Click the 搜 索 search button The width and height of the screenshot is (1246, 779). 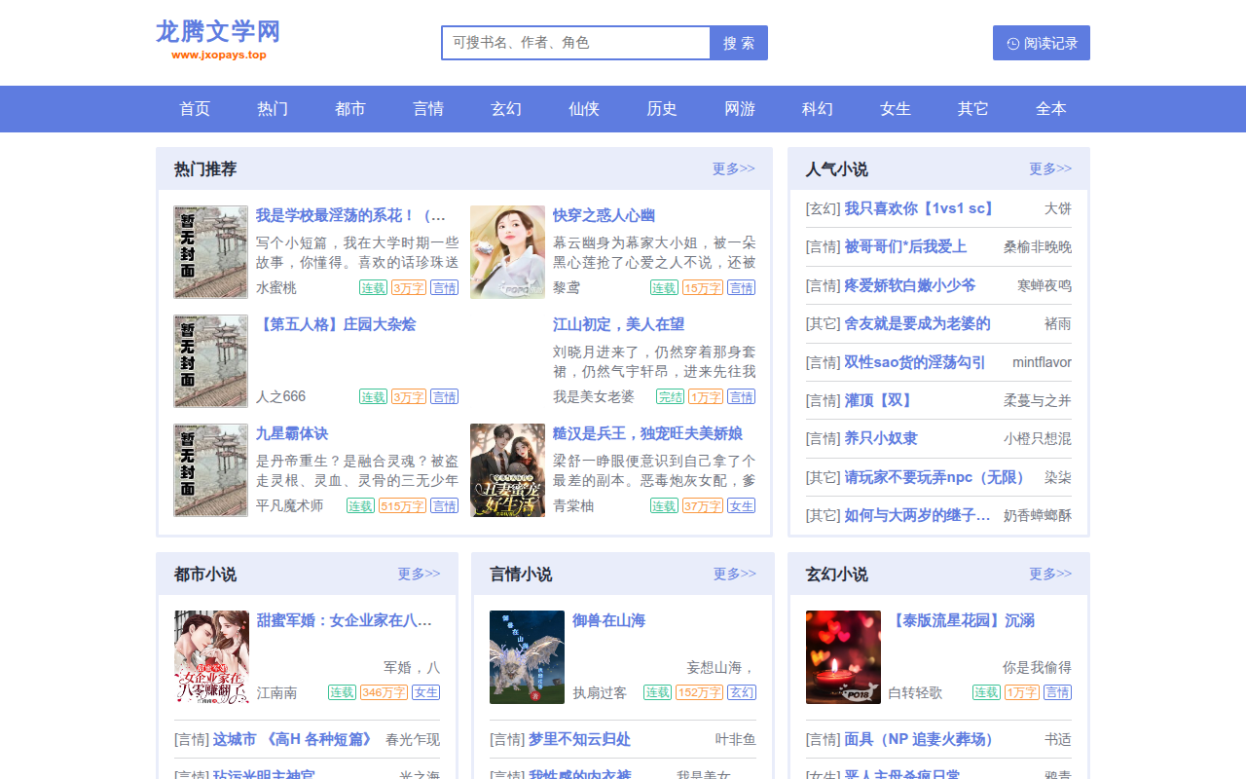click(739, 43)
